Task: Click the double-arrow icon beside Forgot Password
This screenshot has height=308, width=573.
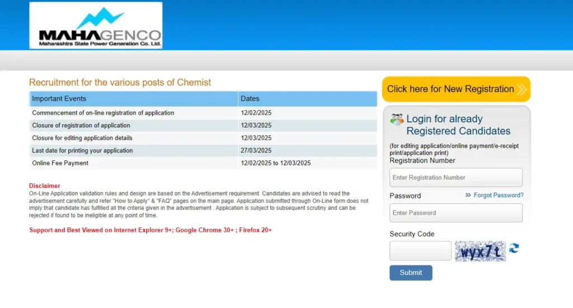Action: click(468, 195)
